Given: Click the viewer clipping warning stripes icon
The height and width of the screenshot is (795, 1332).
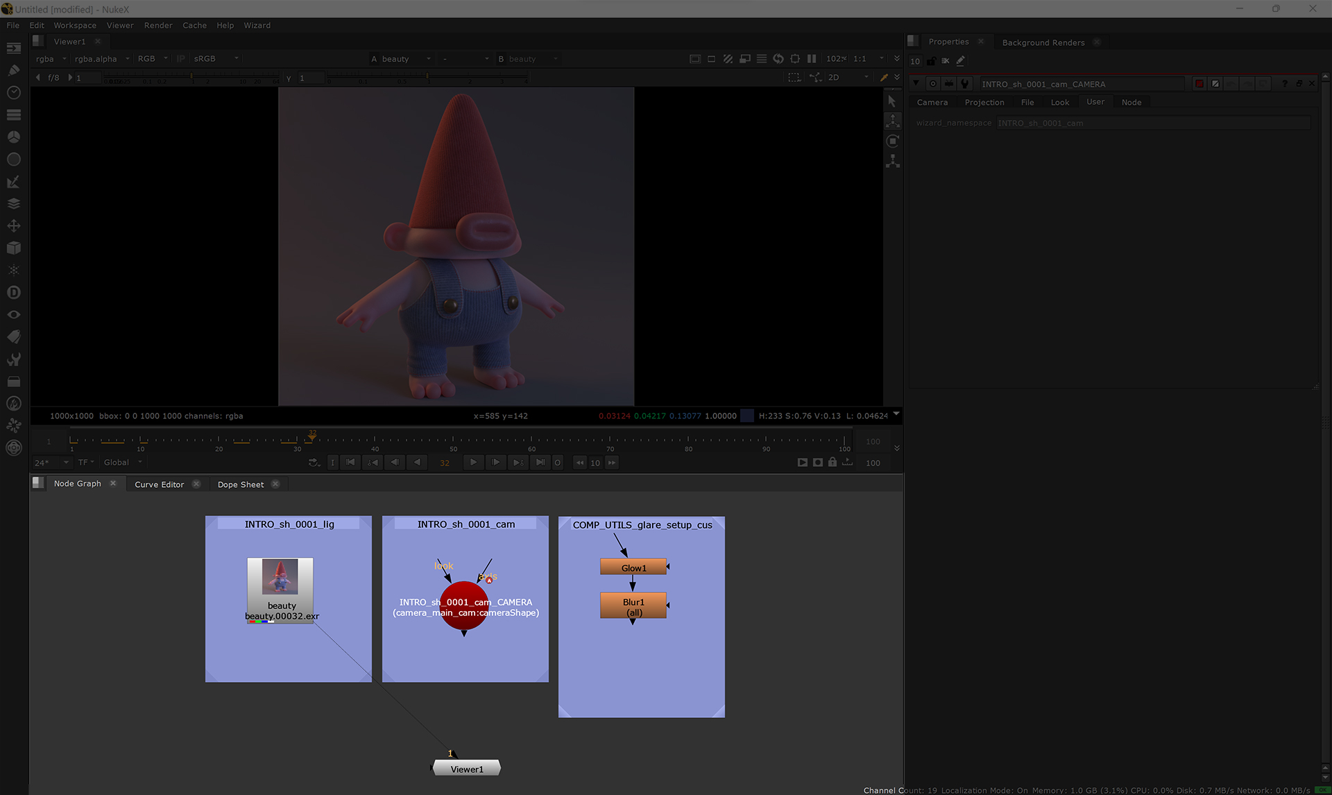Looking at the screenshot, I should point(728,59).
